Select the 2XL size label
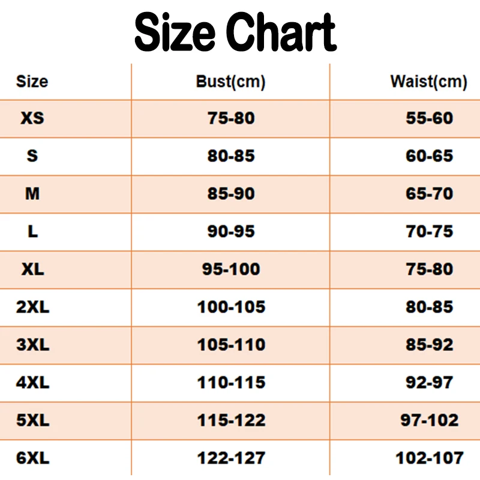This screenshot has height=480, width=480. pos(33,307)
